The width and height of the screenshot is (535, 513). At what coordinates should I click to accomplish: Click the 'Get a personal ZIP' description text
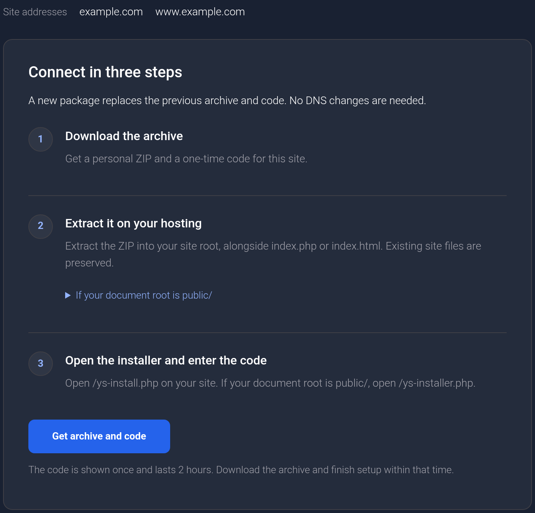coord(186,158)
